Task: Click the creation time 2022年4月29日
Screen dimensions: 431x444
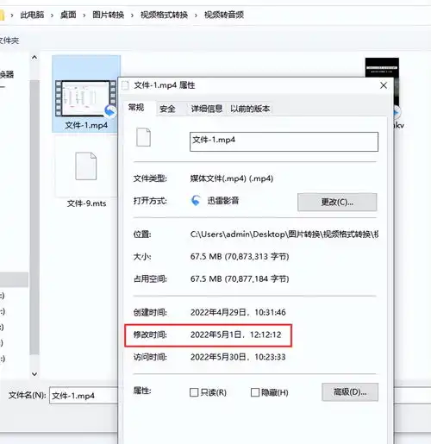Action: pos(238,312)
